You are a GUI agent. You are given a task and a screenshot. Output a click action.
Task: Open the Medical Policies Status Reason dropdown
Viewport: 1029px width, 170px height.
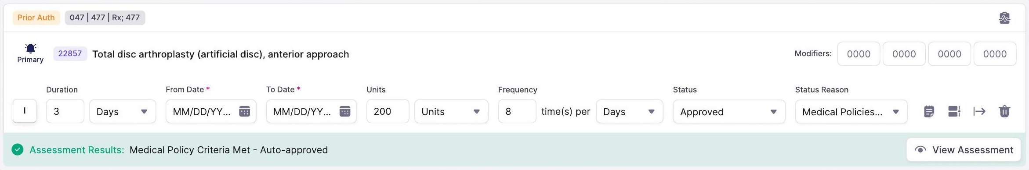point(851,111)
